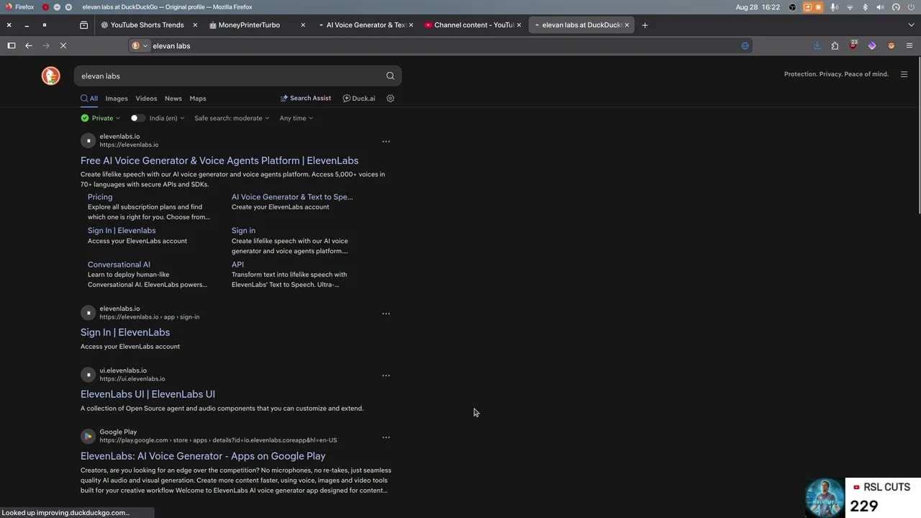The height and width of the screenshot is (518, 921).
Task: Open the volume icon in system bar
Action: 880,7
